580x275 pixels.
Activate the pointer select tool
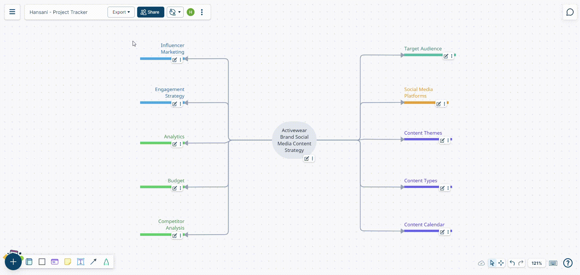tap(492, 263)
